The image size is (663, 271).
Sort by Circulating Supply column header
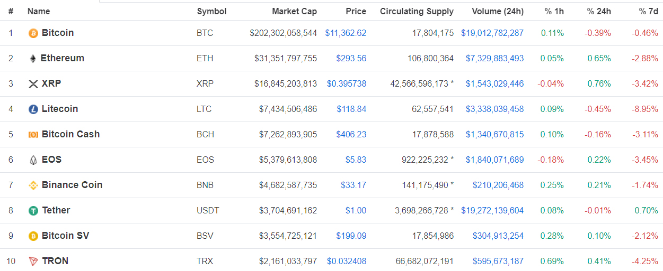pyautogui.click(x=417, y=11)
